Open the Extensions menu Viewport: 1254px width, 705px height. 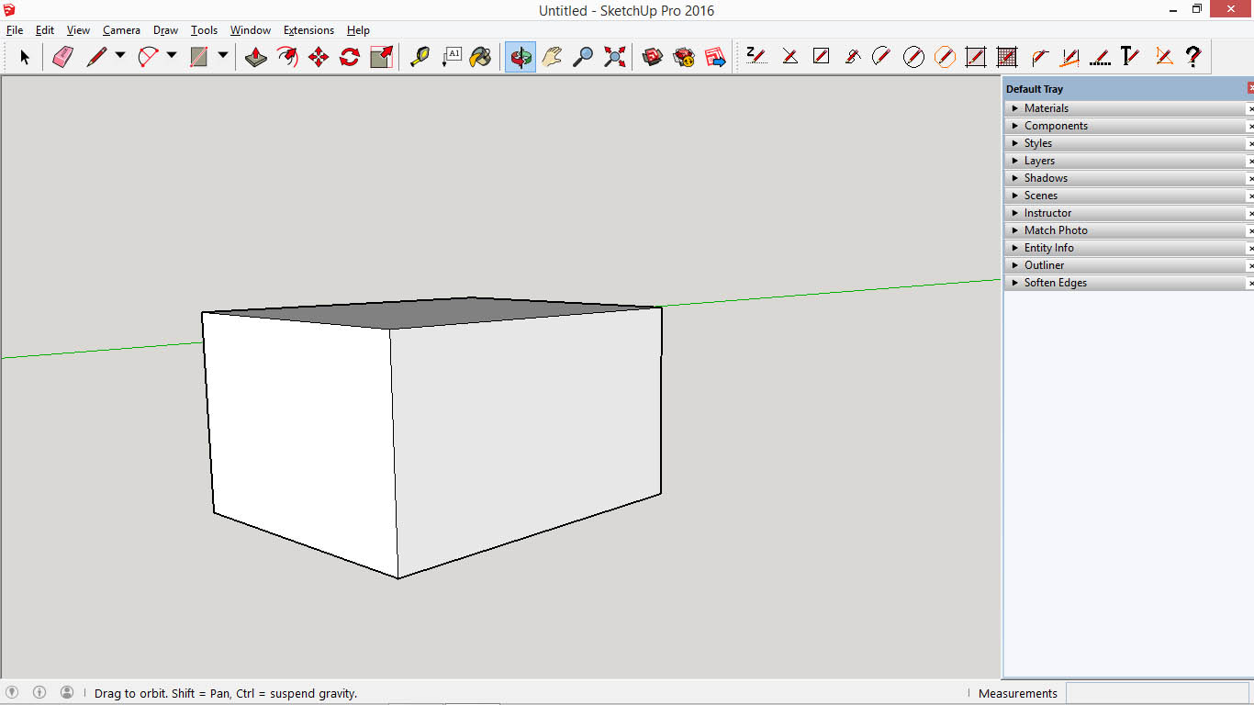click(308, 29)
